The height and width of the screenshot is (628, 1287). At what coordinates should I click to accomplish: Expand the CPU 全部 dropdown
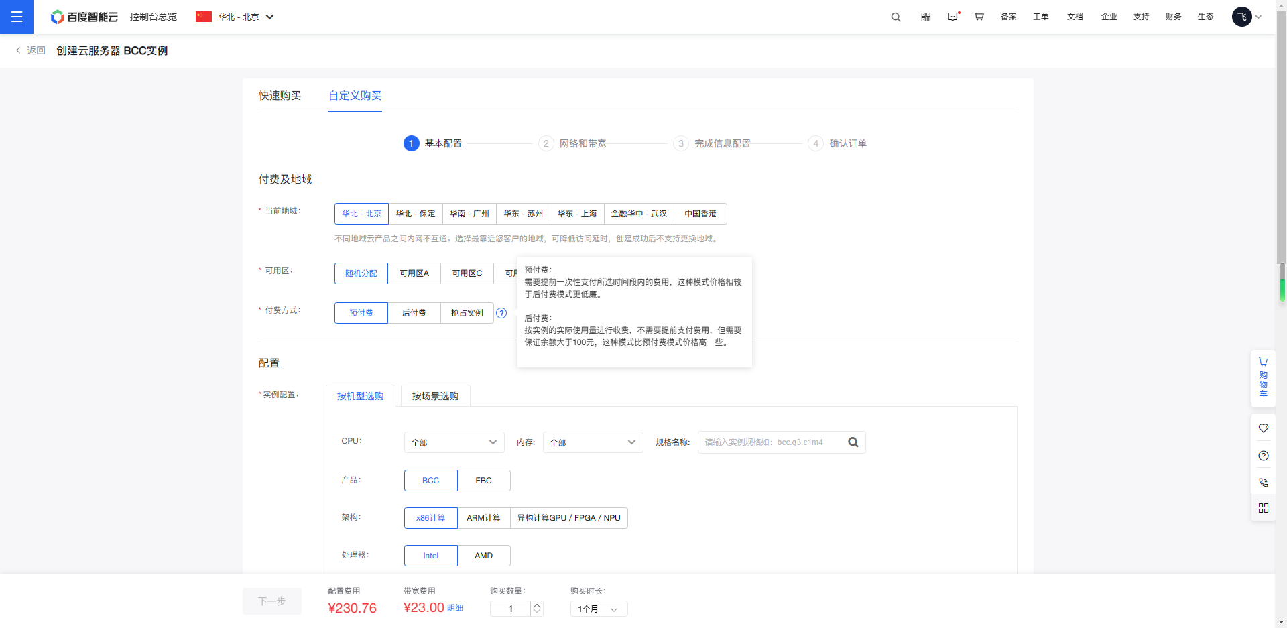pos(454,442)
